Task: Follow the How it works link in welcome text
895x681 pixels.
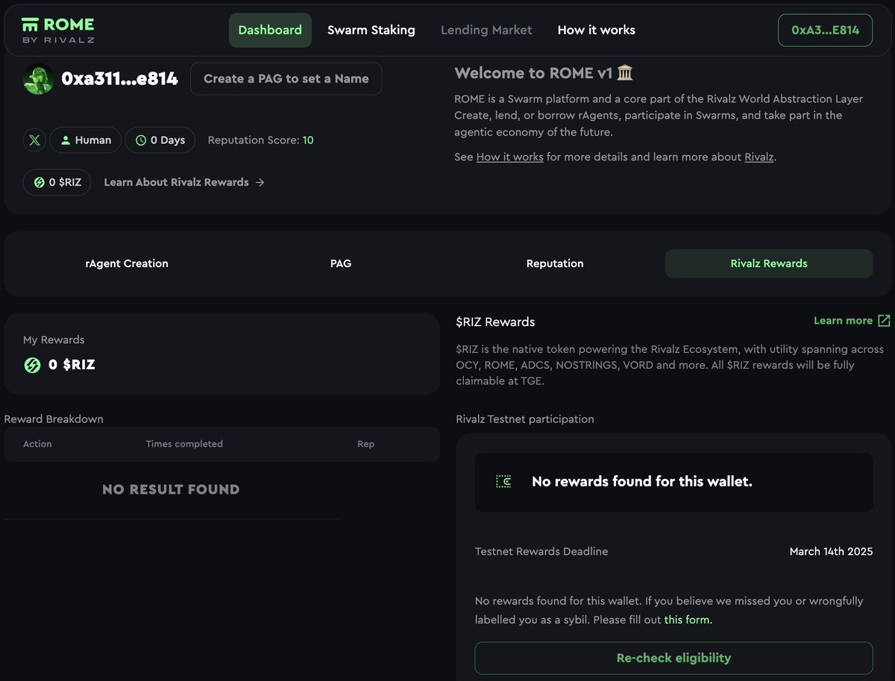Action: 510,157
